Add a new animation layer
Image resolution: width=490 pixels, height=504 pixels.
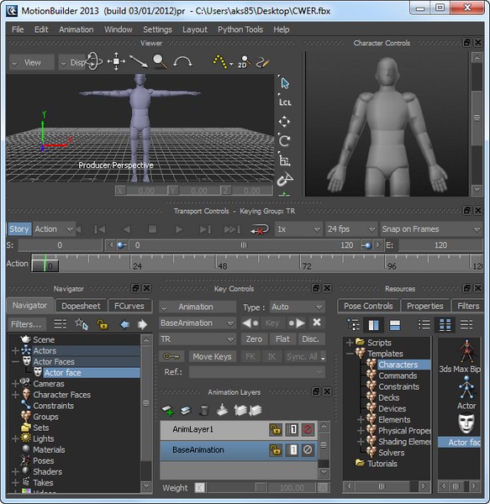coord(168,410)
